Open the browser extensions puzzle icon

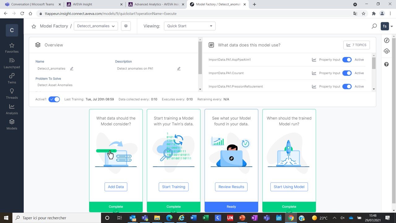click(374, 14)
